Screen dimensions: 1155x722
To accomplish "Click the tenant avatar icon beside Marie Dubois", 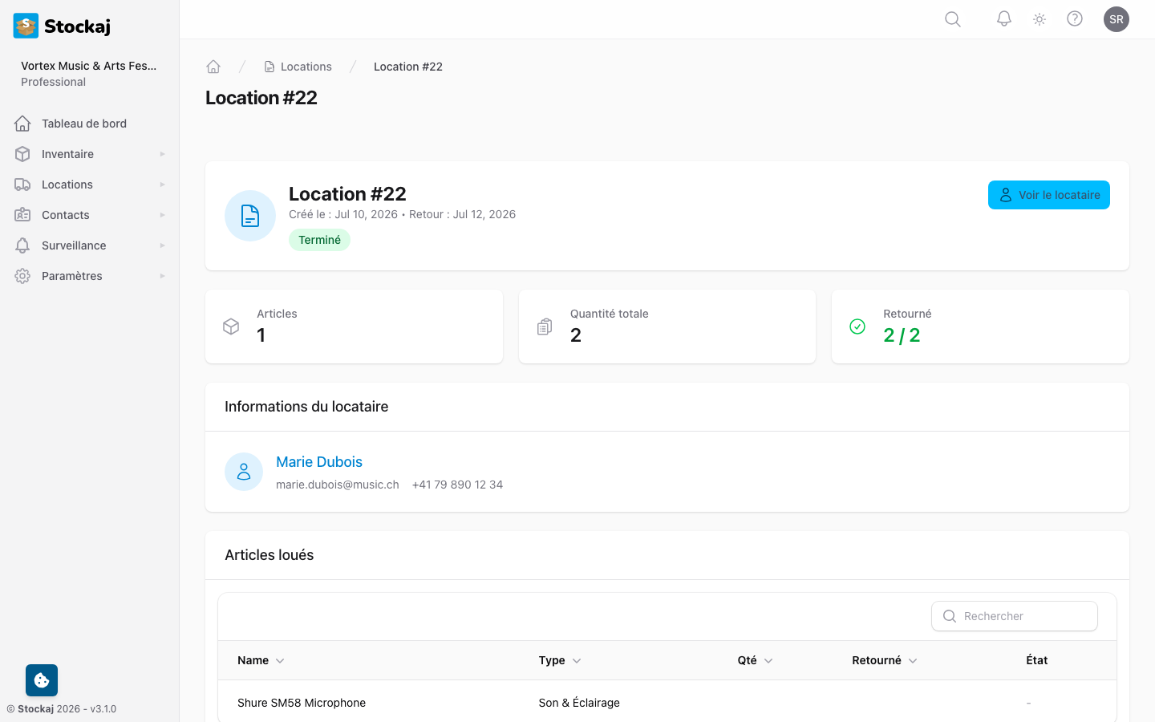I will (x=244, y=472).
